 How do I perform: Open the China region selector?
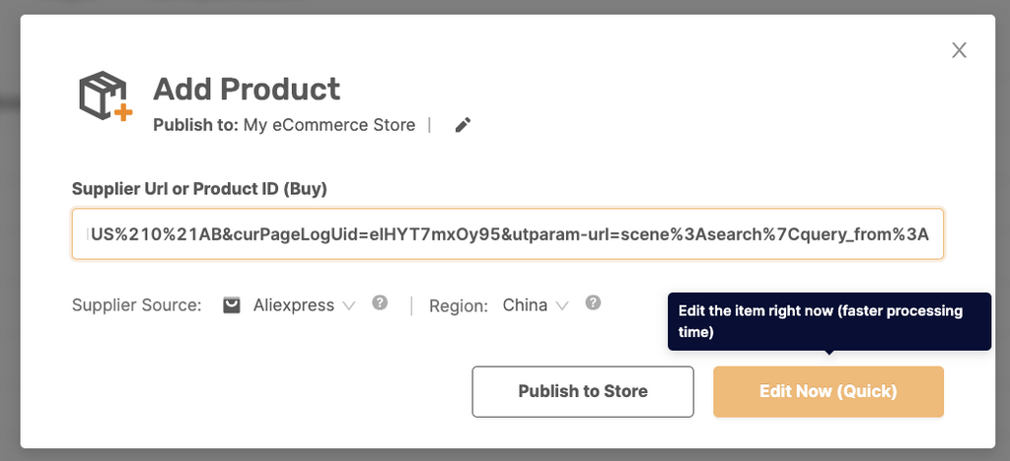tap(536, 305)
